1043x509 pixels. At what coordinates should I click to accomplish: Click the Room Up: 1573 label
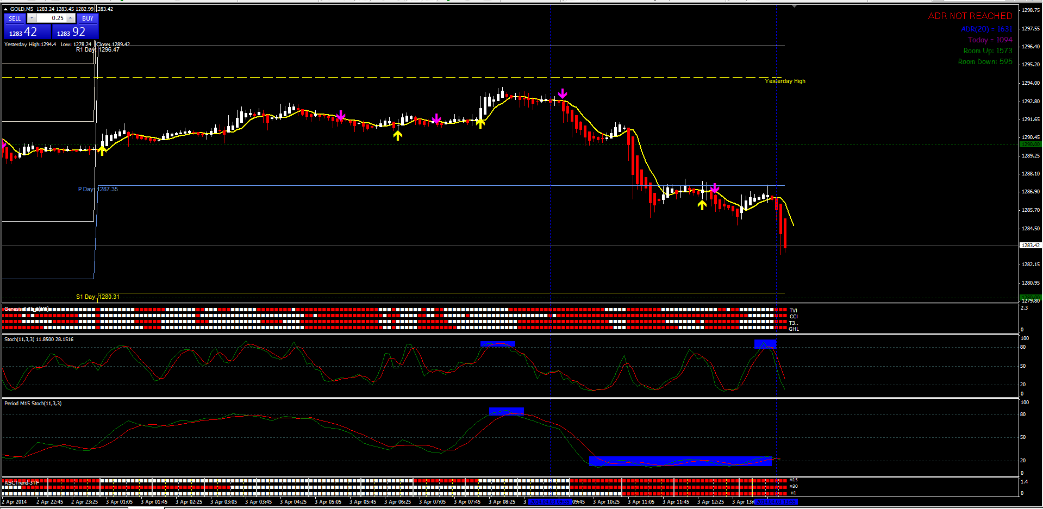(988, 51)
